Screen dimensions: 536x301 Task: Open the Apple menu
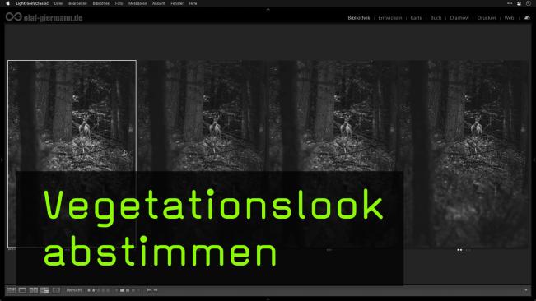tap(7, 3)
